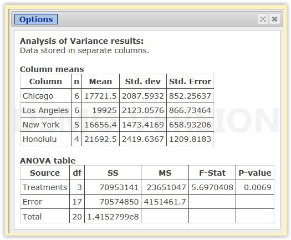Close the ANOVA results window

pos(274,19)
